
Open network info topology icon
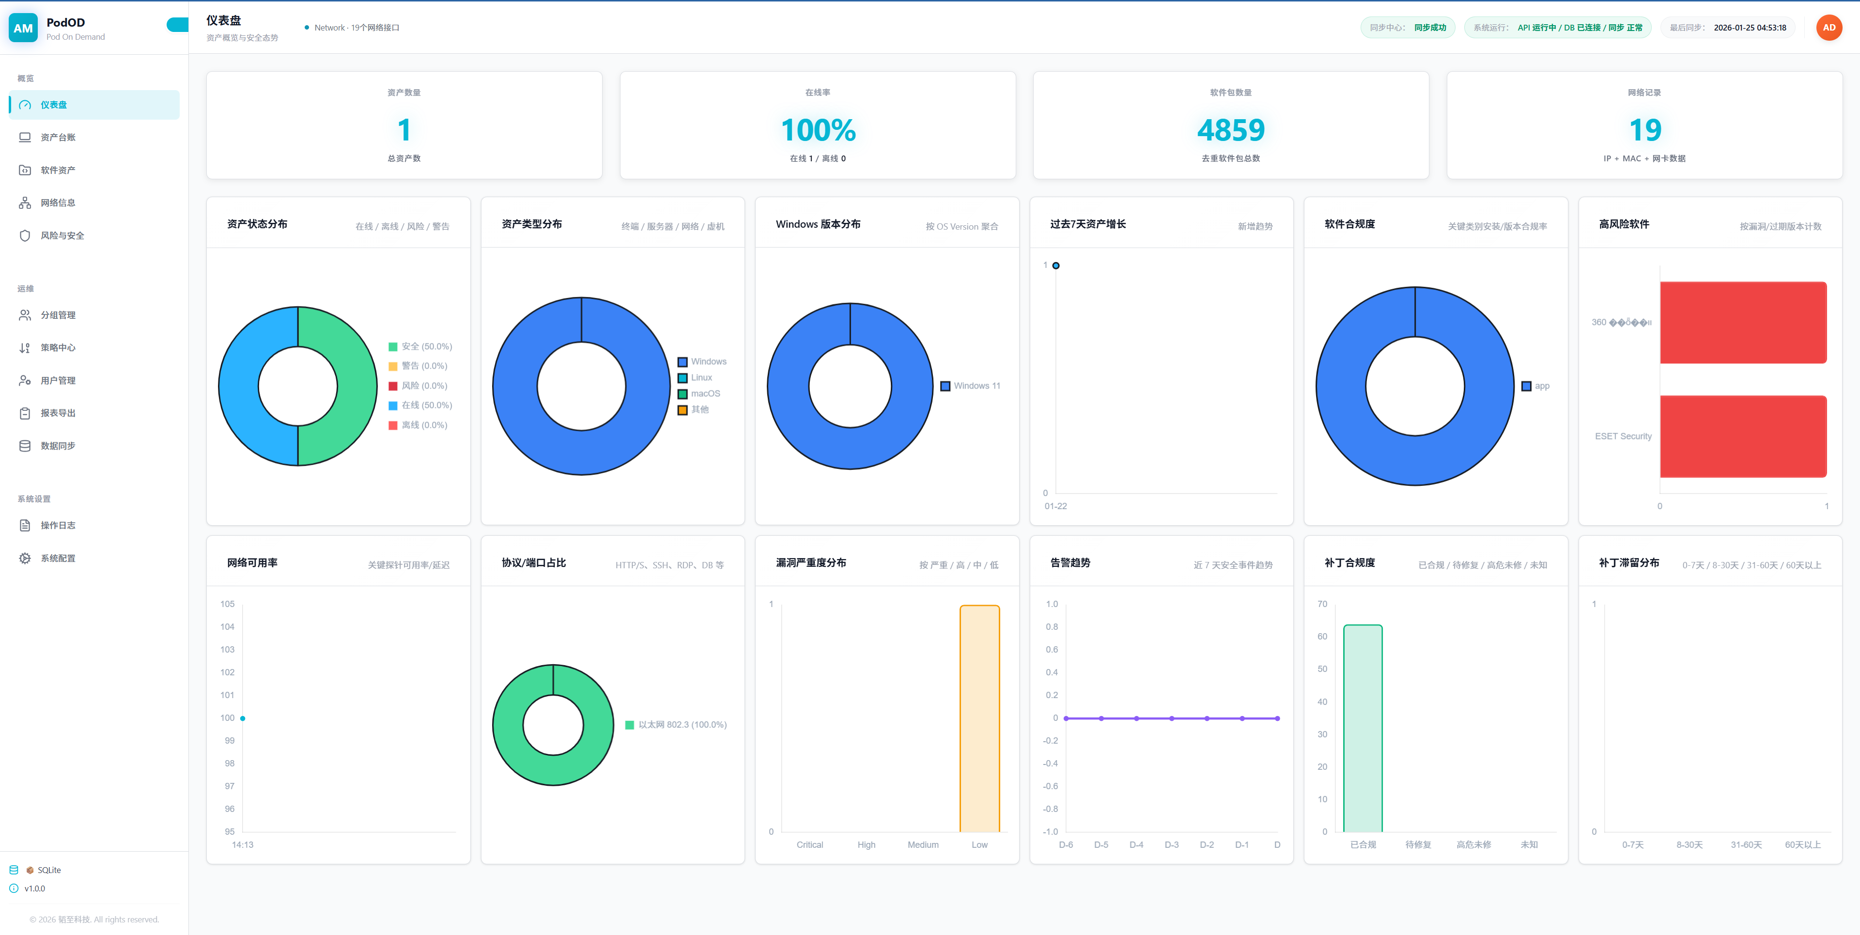click(25, 203)
